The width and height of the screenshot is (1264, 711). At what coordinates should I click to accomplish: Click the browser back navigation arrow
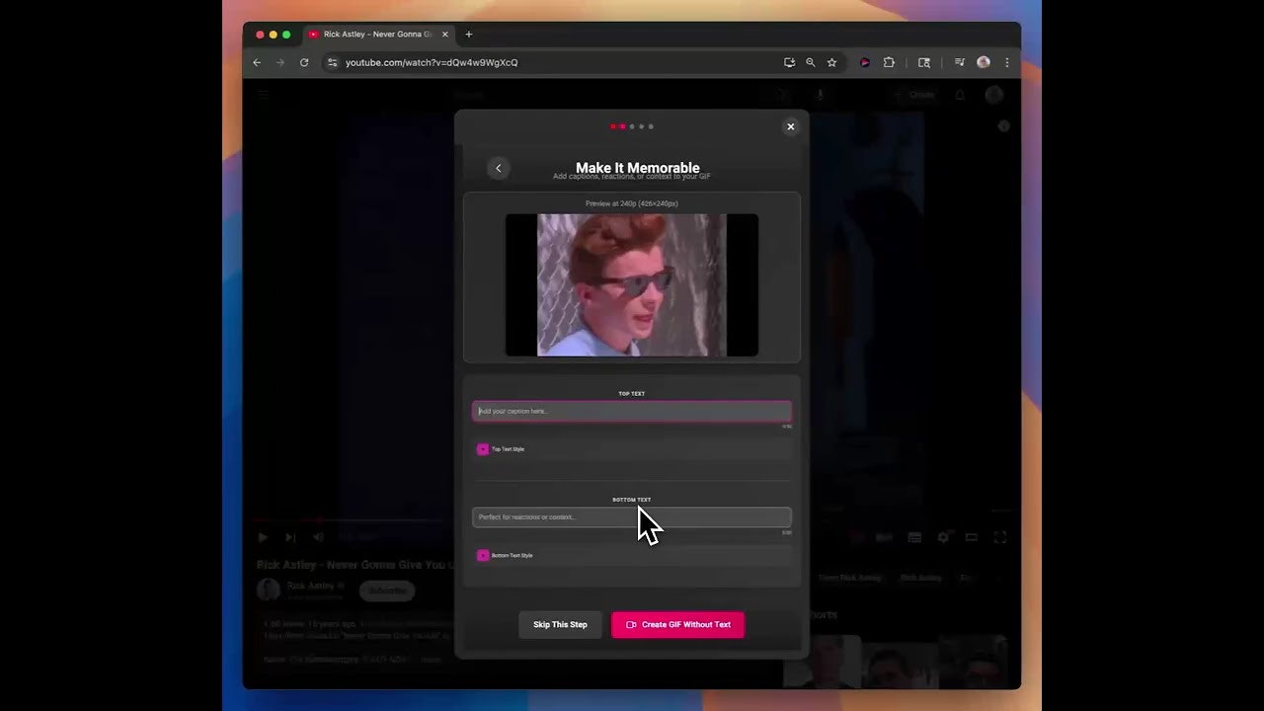coord(257,62)
